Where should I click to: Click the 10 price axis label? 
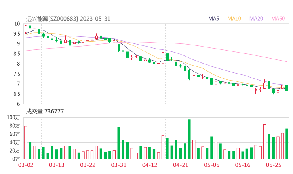(x=17, y=24)
